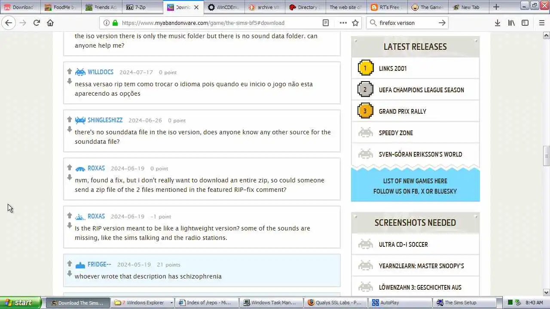Downvote FRIDGE-- comment
Image resolution: width=550 pixels, height=309 pixels.
click(70, 273)
